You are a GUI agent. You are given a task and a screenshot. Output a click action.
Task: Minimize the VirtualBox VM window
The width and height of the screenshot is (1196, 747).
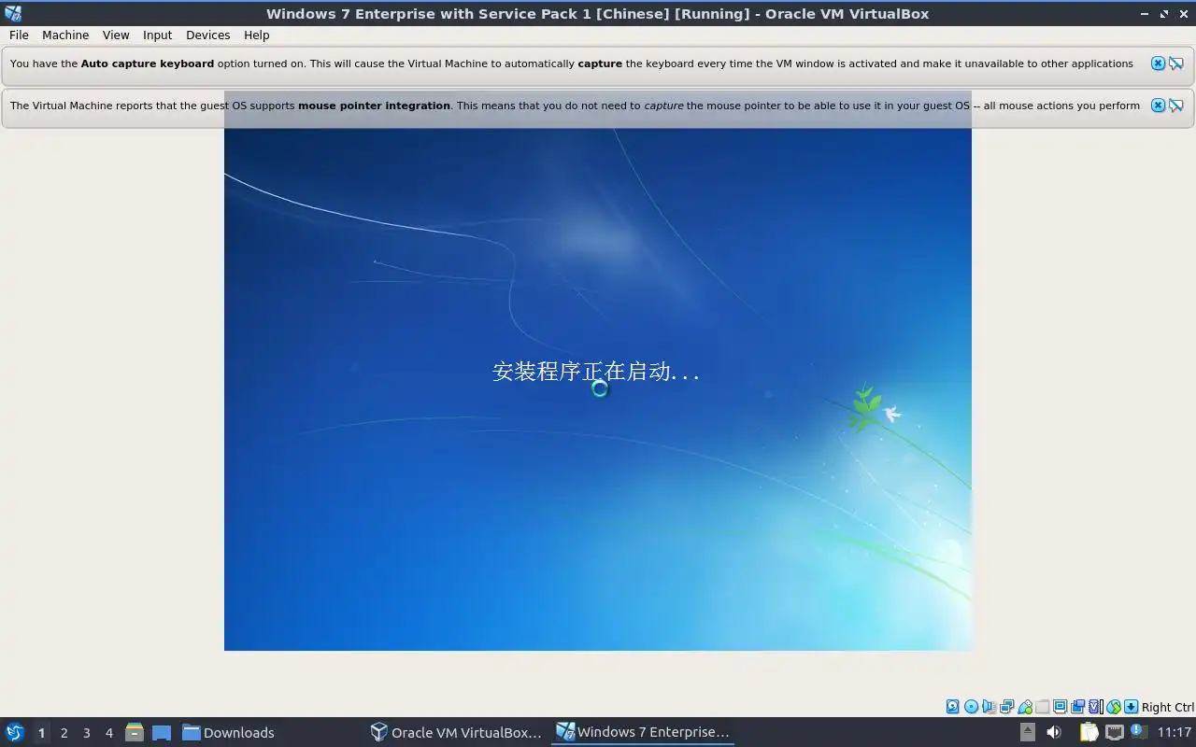(x=1146, y=13)
